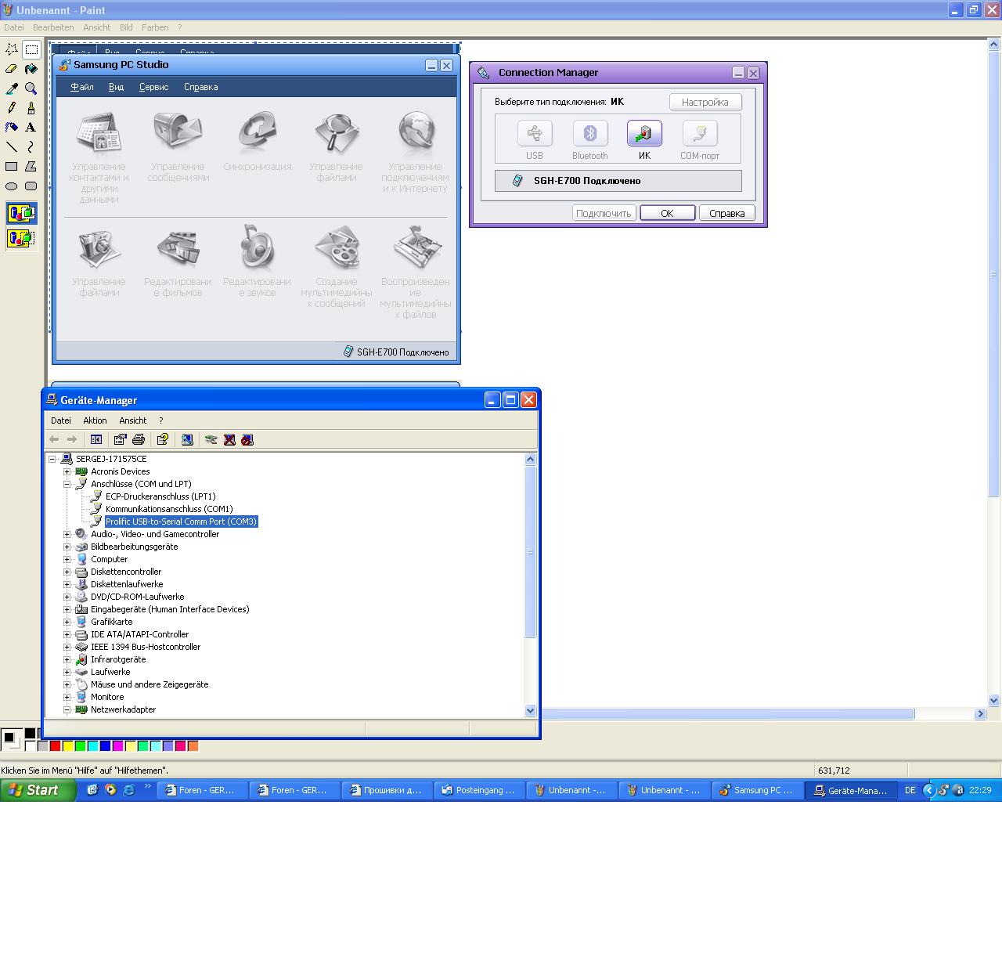The image size is (1002, 960).
Task: Expand the Bildbearbeitungsgeräte node
Action: click(67, 547)
